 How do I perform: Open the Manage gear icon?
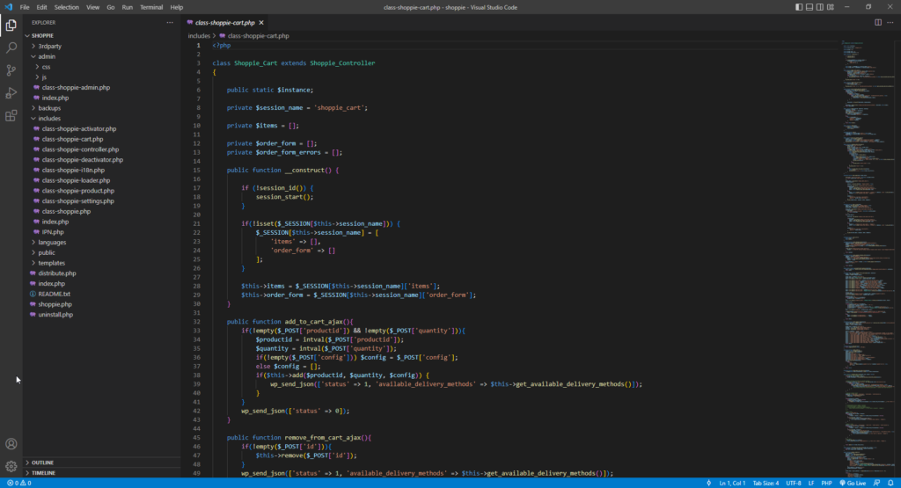[11, 466]
